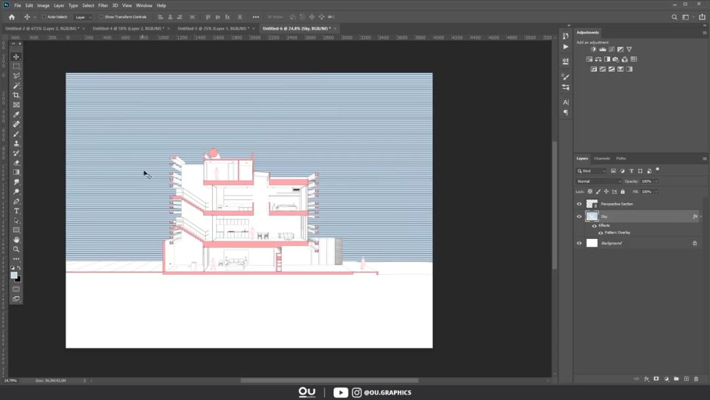
Task: Click the Home icon in options bar
Action: pos(12,17)
